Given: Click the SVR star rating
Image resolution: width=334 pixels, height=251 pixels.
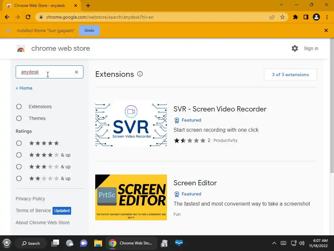Looking at the screenshot, I should (190, 141).
